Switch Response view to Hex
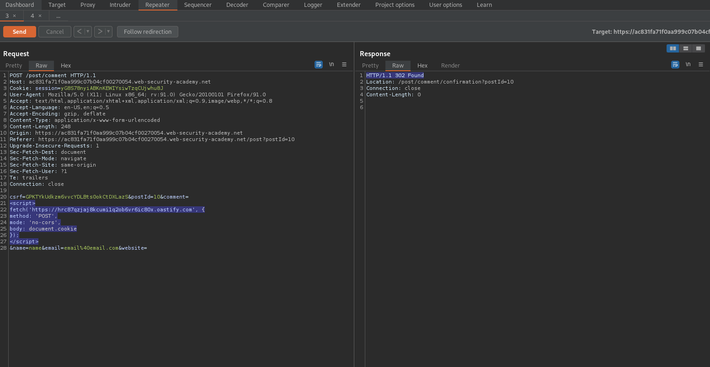Screen dimensions: 710x367 coord(422,65)
